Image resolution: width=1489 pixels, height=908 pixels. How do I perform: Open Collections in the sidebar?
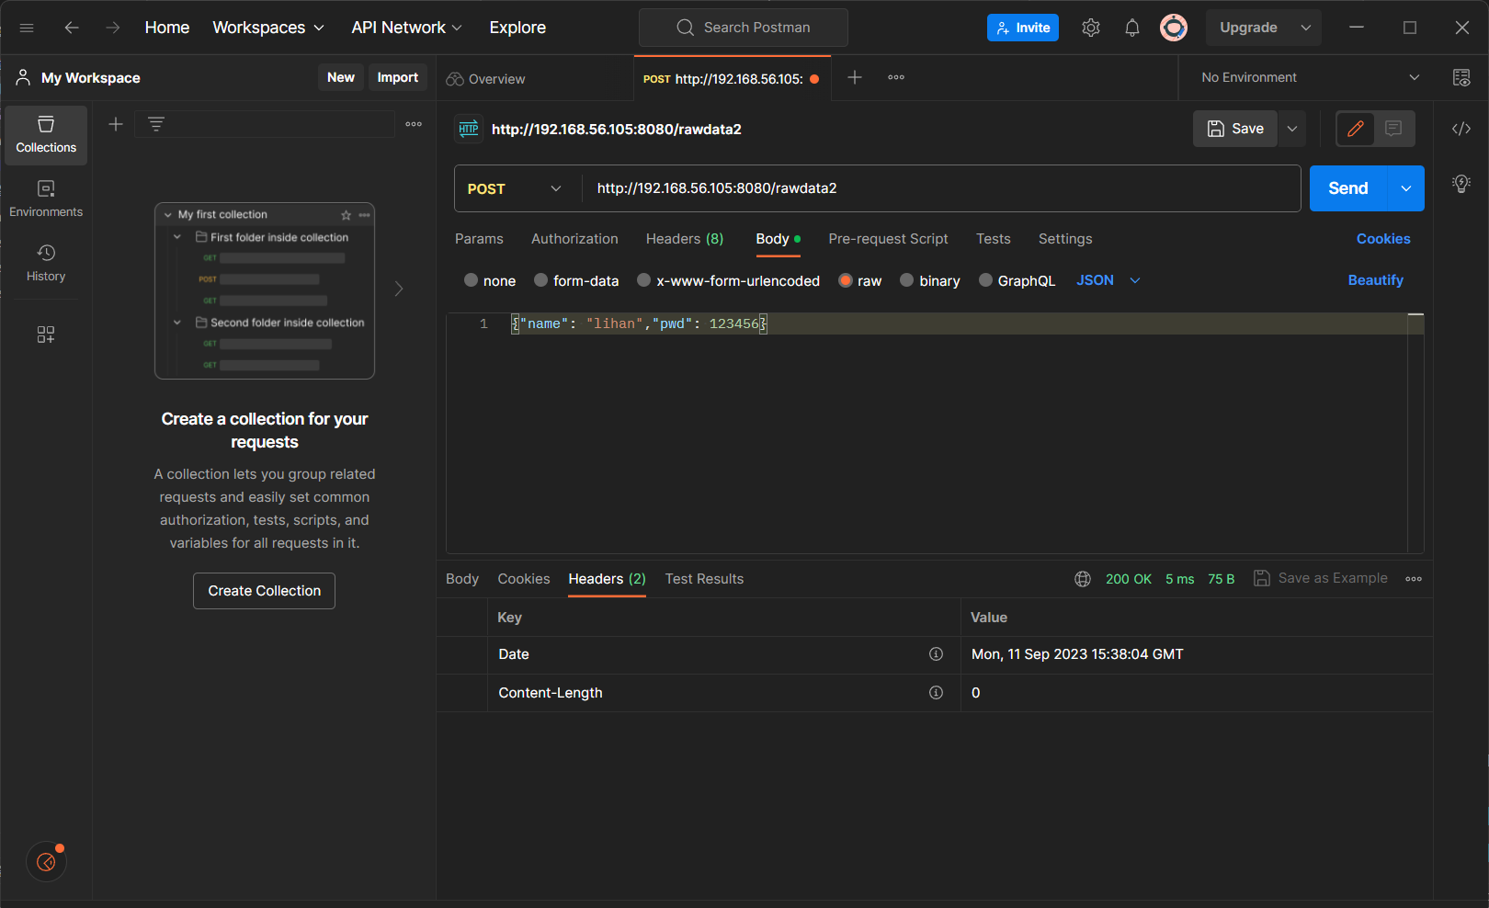point(46,135)
